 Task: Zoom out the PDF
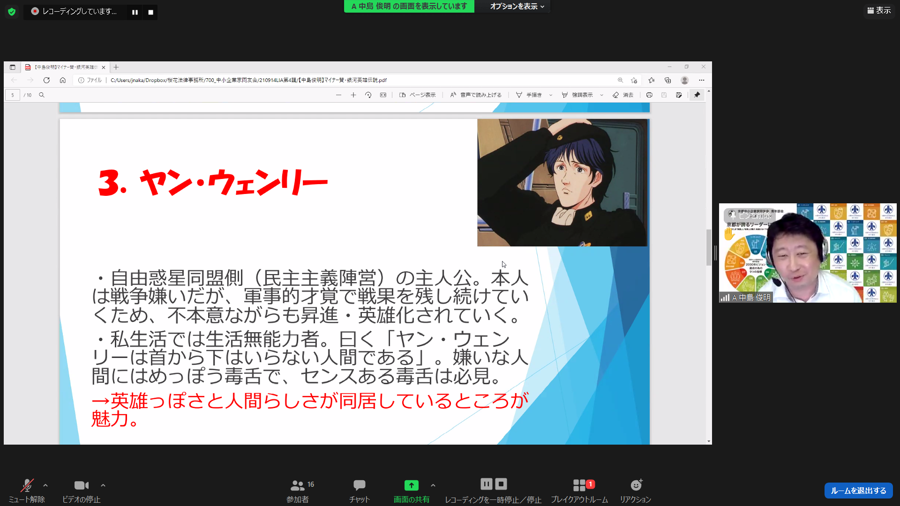(338, 95)
